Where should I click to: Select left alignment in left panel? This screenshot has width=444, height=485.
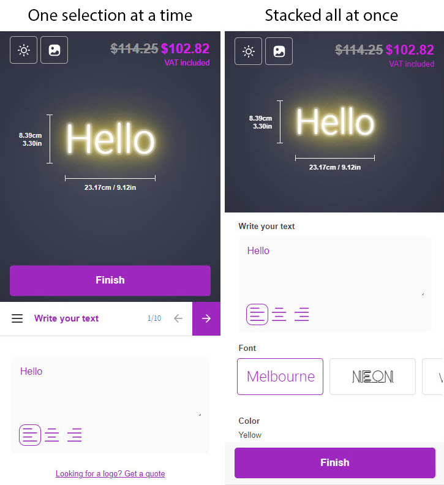click(x=31, y=435)
